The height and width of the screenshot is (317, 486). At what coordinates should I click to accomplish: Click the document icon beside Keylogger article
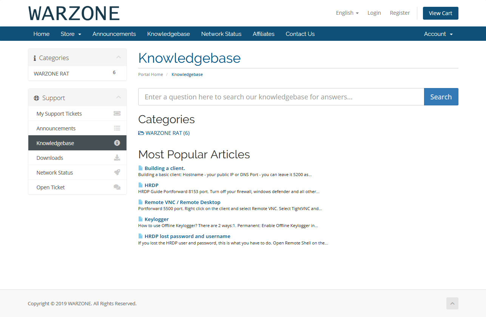point(140,219)
